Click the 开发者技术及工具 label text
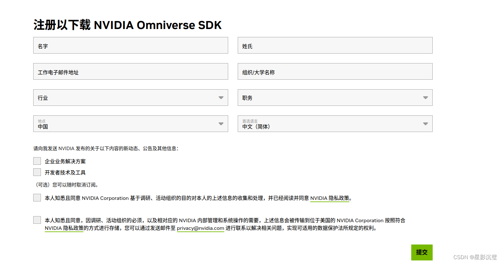Screen dimensions: 502x263 click(65, 172)
